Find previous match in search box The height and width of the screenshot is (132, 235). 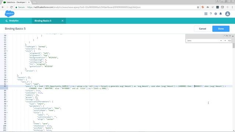[225, 41]
